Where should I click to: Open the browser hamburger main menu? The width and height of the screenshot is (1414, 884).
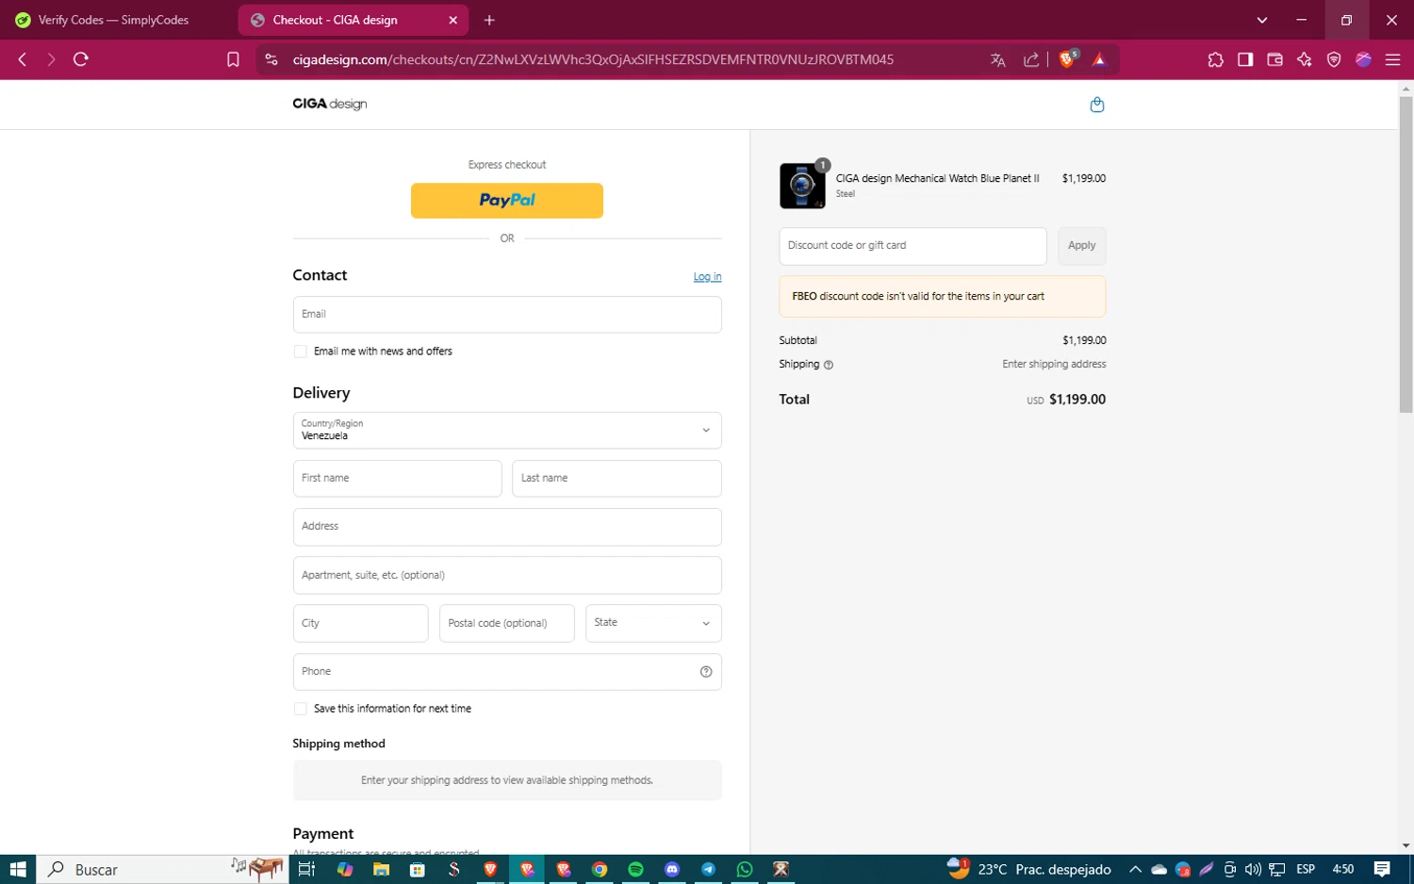pyautogui.click(x=1392, y=59)
